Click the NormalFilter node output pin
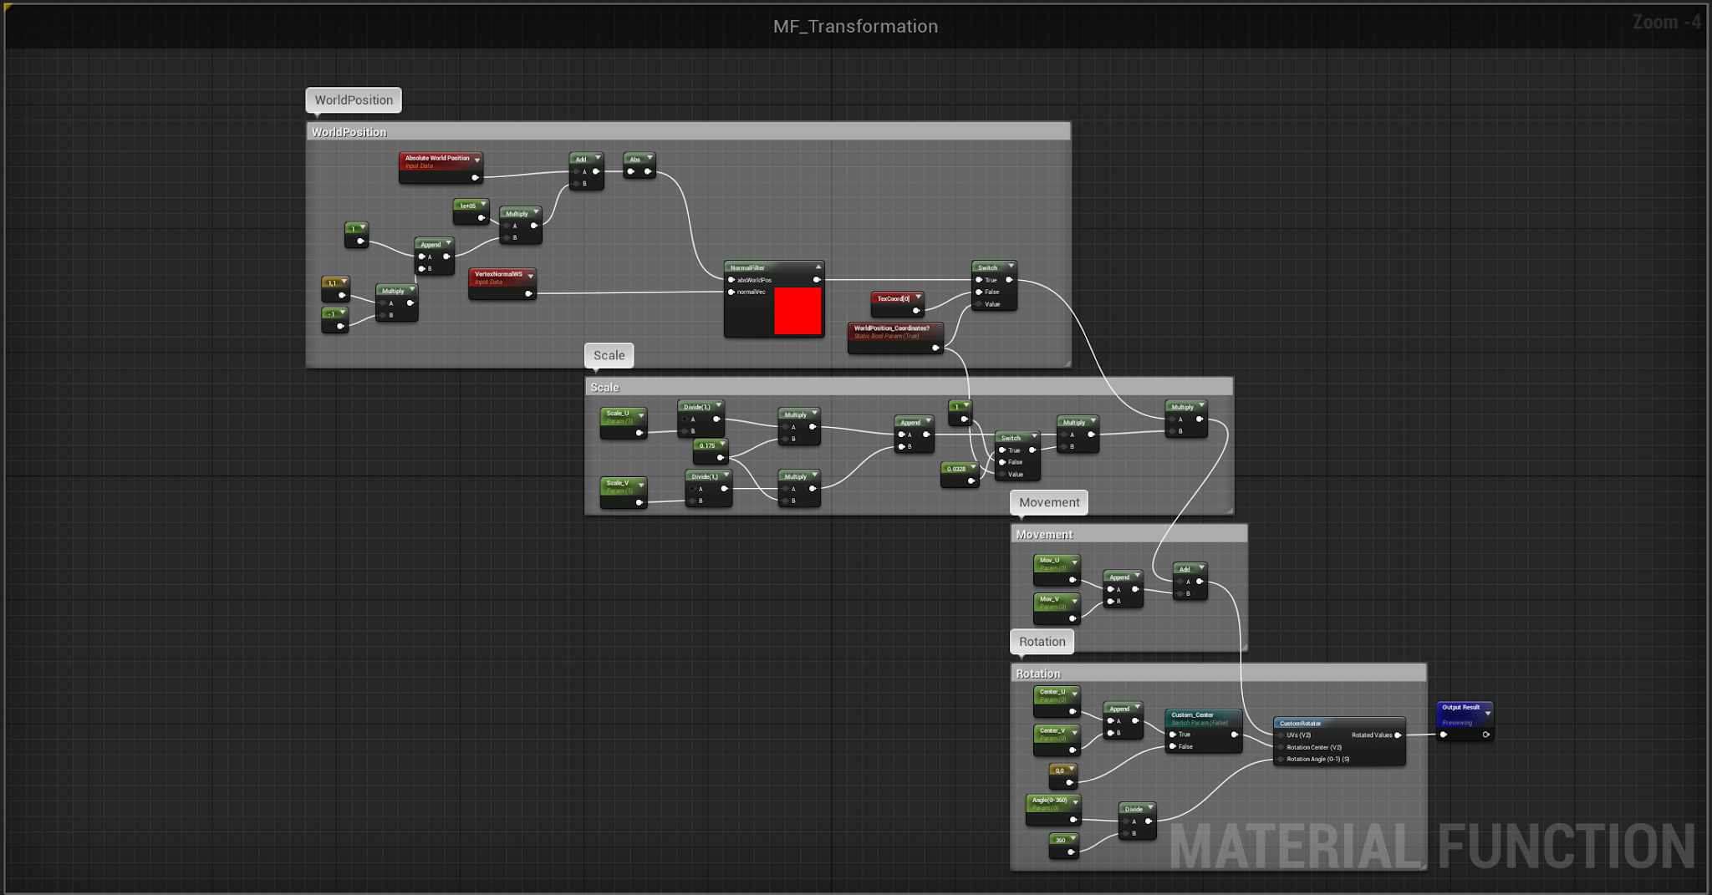1712x895 pixels. (816, 280)
